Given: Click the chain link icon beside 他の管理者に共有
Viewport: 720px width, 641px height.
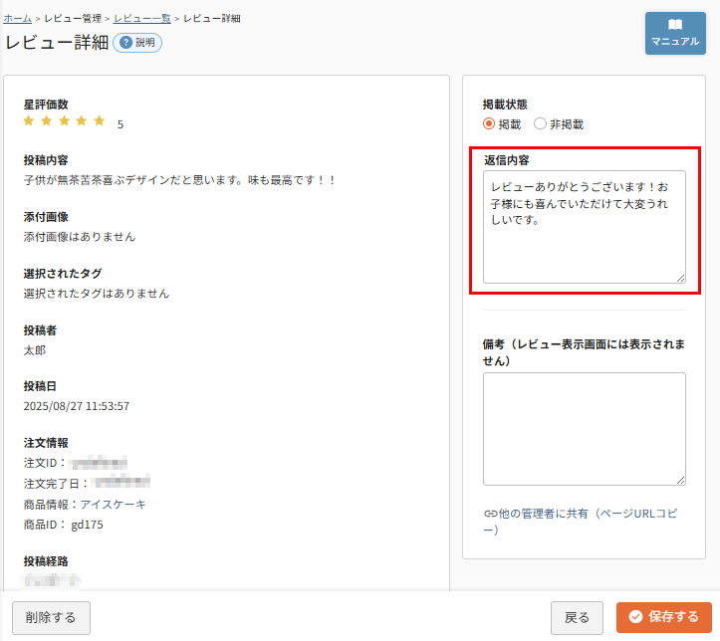Looking at the screenshot, I should 490,514.
